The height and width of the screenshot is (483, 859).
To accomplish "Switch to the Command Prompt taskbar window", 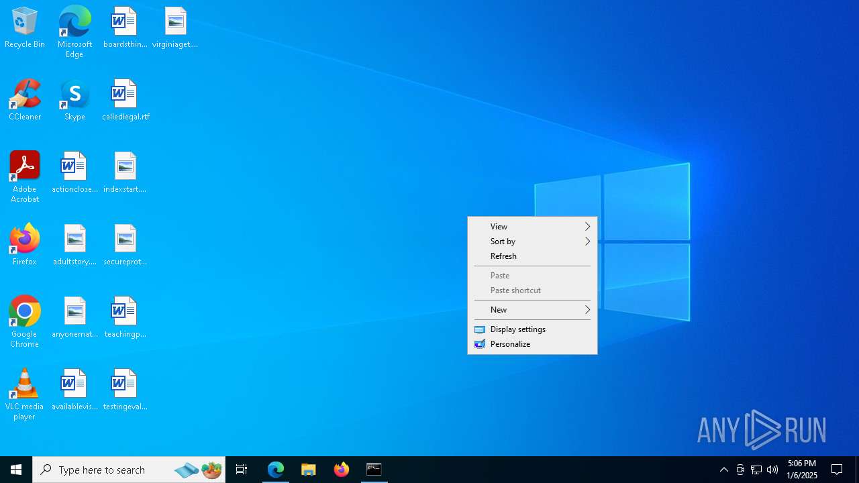I will (x=374, y=470).
